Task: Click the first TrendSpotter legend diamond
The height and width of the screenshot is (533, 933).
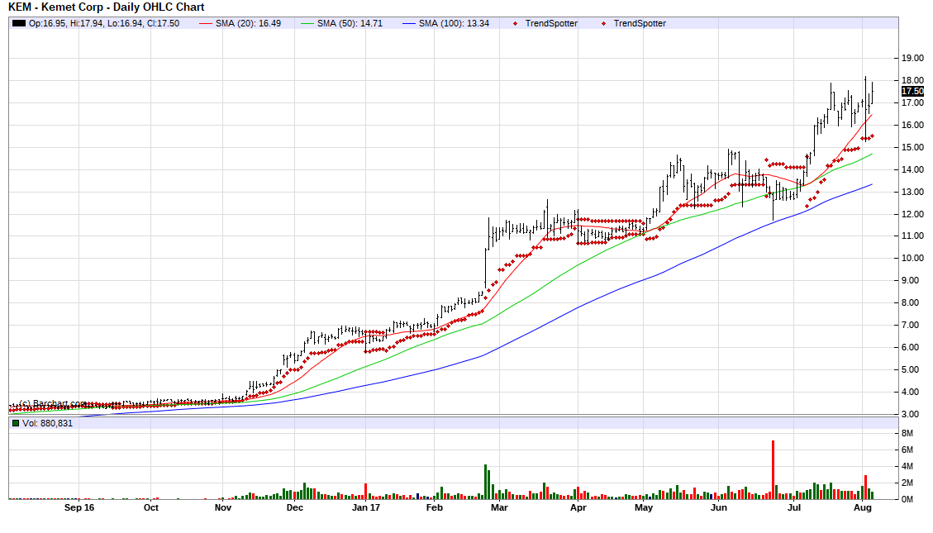Action: [x=516, y=24]
